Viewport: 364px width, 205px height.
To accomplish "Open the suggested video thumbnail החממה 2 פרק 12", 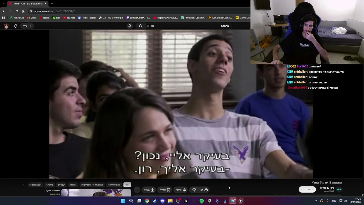I will pos(97,193).
